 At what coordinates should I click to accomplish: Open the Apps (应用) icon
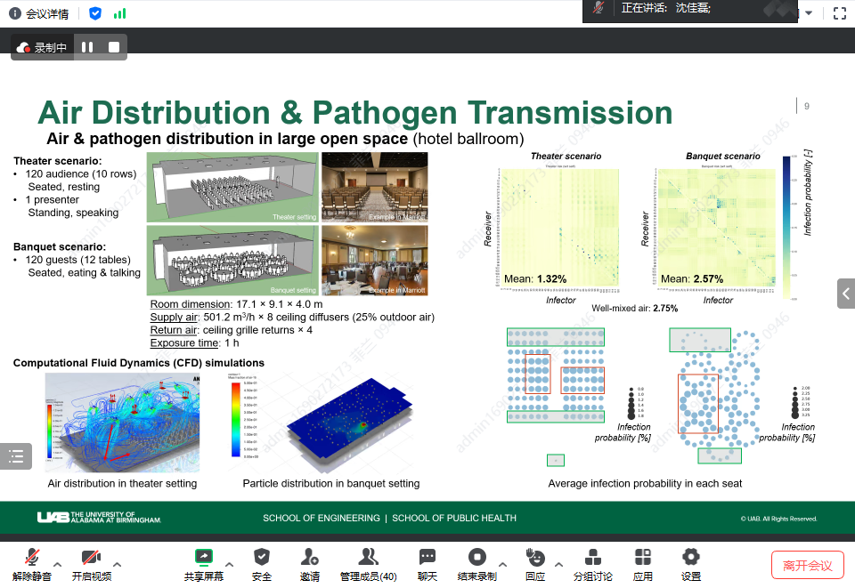643,558
